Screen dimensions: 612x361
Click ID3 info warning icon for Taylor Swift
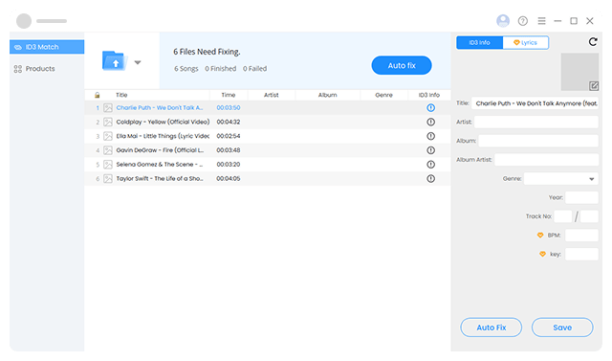click(430, 178)
